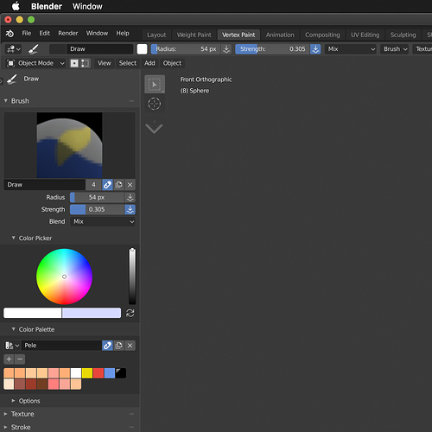Browse palettes with the palette dropdown
This screenshot has height=432, width=432.
tap(12, 346)
